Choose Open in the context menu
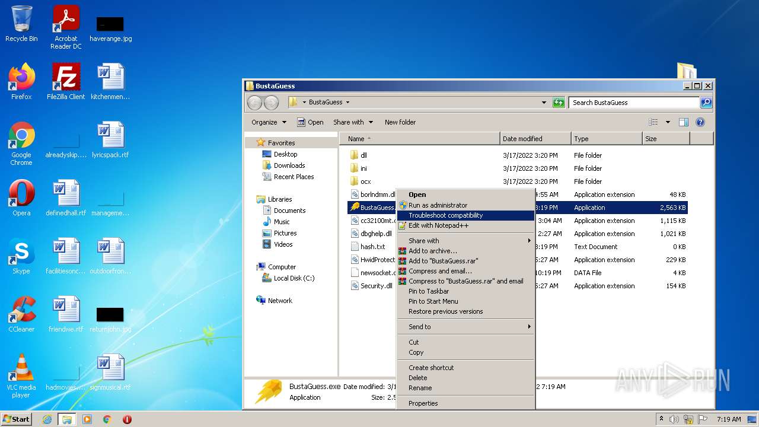The width and height of the screenshot is (759, 427). 465,195
